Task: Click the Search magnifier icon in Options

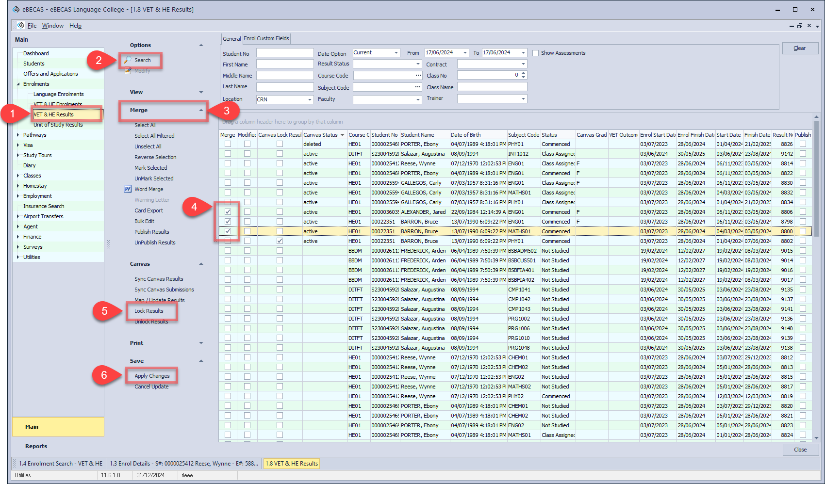Action: click(128, 60)
